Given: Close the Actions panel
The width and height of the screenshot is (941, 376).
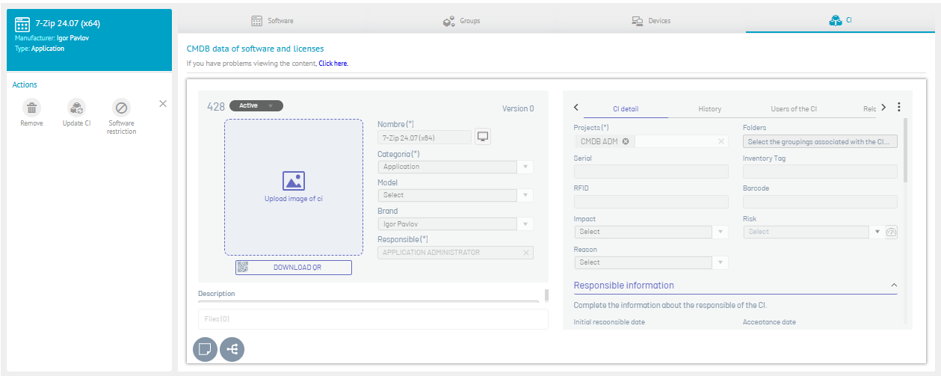Looking at the screenshot, I should pyautogui.click(x=163, y=103).
